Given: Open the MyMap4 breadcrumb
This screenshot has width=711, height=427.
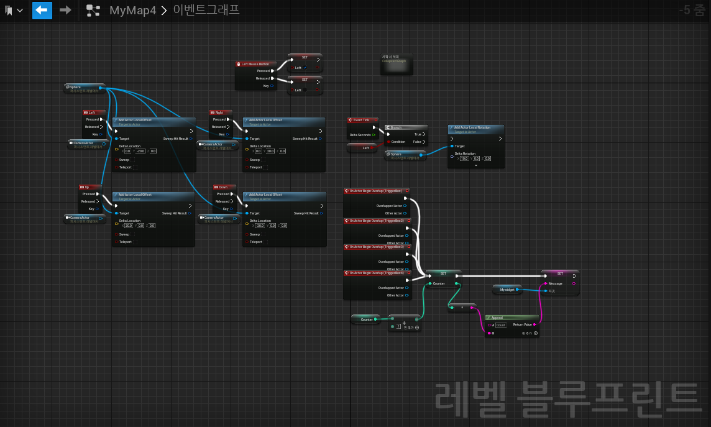Looking at the screenshot, I should pos(132,11).
